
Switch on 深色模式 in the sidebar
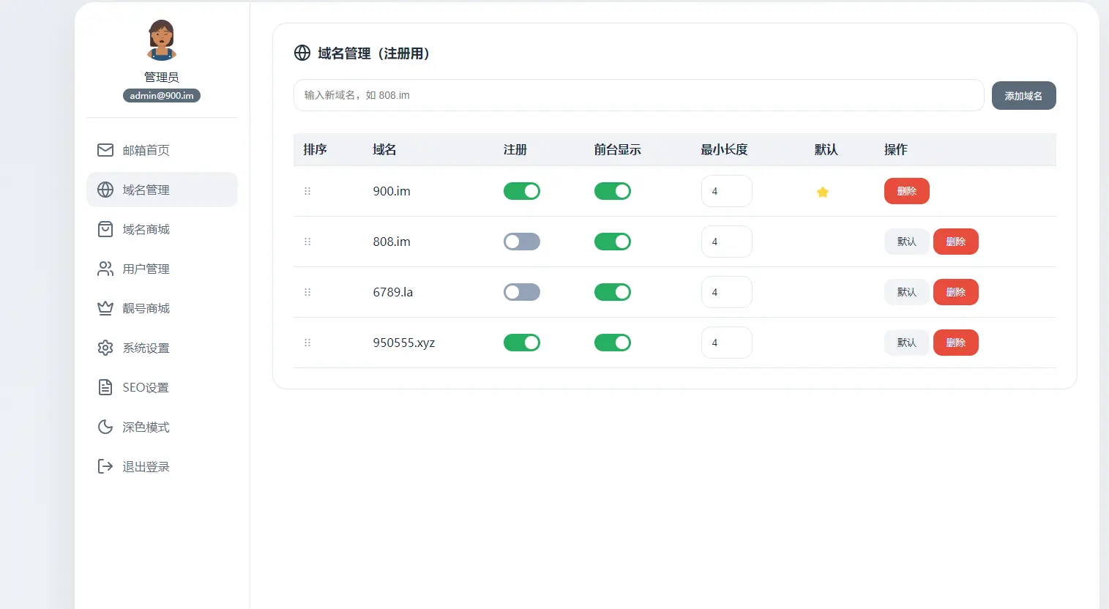tap(162, 427)
